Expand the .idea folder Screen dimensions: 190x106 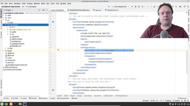3,15
